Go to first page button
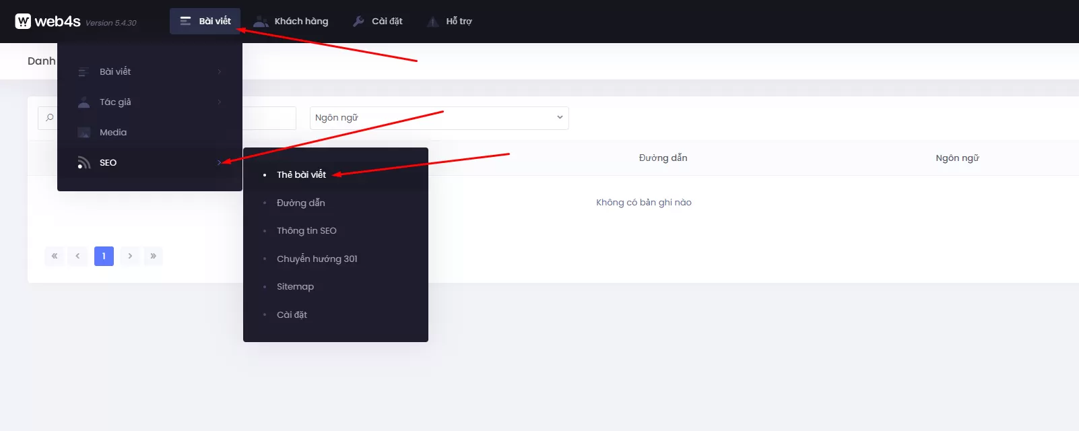 click(55, 256)
